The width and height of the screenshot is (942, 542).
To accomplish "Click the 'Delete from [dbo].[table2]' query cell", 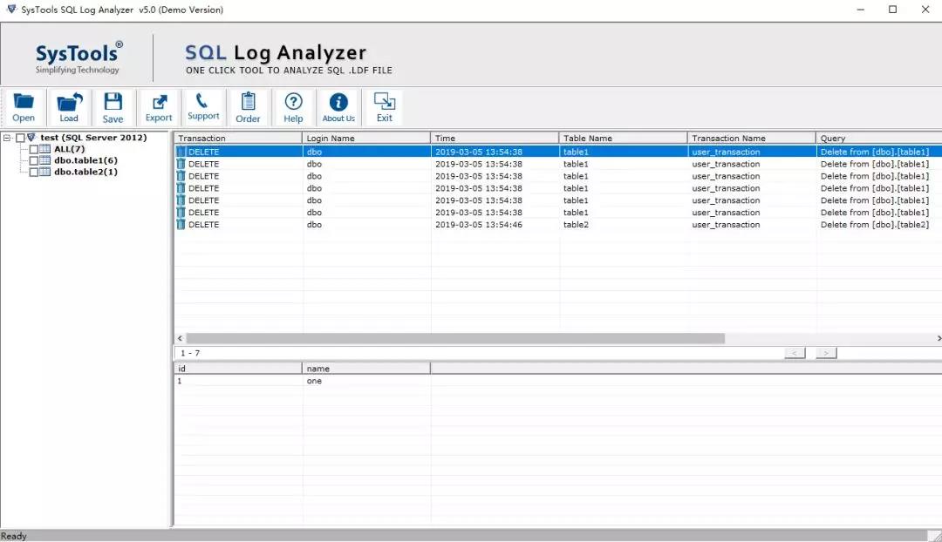I will click(875, 225).
